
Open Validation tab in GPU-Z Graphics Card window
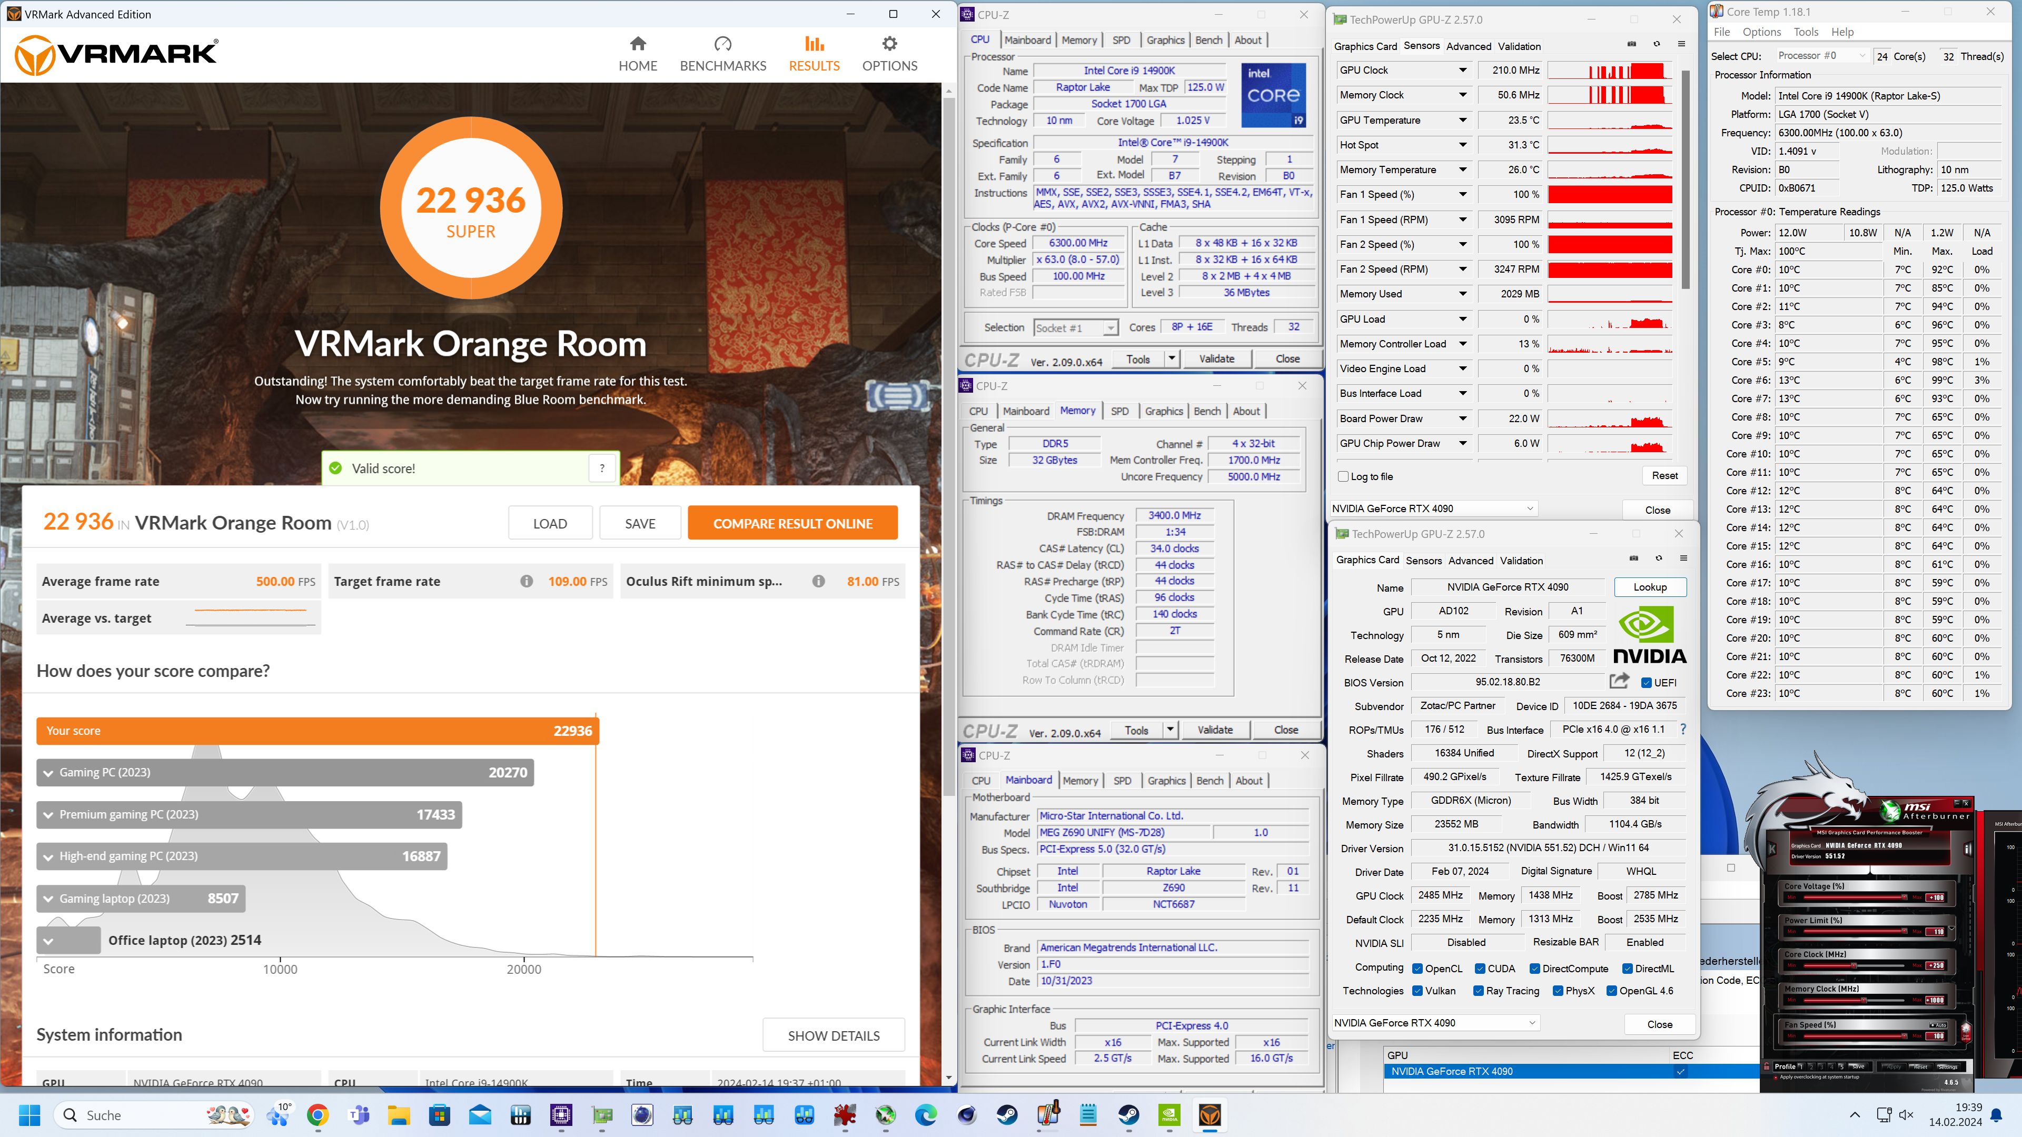pyautogui.click(x=1520, y=560)
